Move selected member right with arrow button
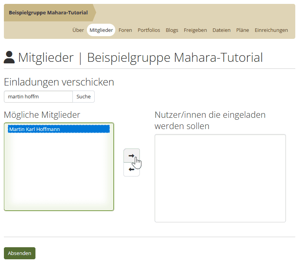Image resolution: width=298 pixels, height=262 pixels. [x=132, y=155]
